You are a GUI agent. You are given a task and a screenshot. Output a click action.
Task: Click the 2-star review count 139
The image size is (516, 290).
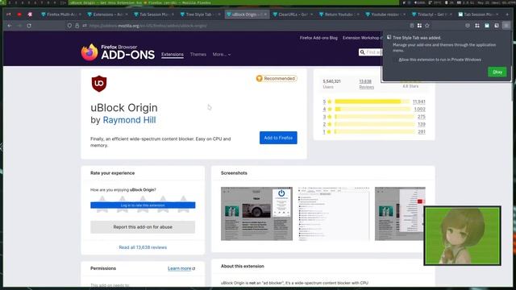point(421,124)
